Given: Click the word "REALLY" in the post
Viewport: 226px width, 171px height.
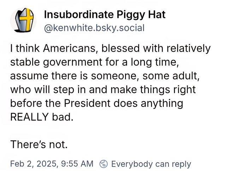Looking at the screenshot, I should click(x=31, y=117).
